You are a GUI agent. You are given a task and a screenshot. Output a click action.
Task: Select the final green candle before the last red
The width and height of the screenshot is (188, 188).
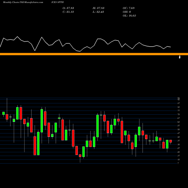pyautogui.click(x=167, y=144)
